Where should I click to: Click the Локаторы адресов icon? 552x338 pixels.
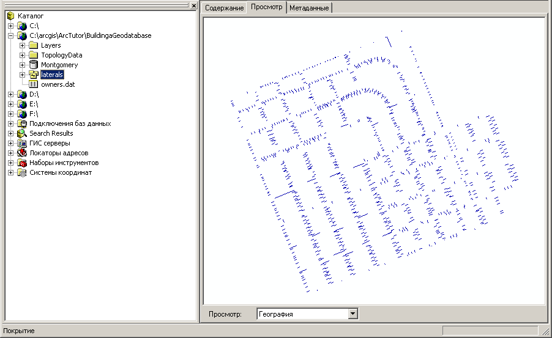tap(22, 153)
